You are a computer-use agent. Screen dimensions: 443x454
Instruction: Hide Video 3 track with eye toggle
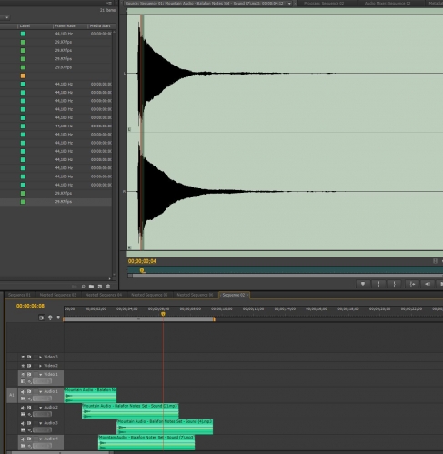(23, 357)
